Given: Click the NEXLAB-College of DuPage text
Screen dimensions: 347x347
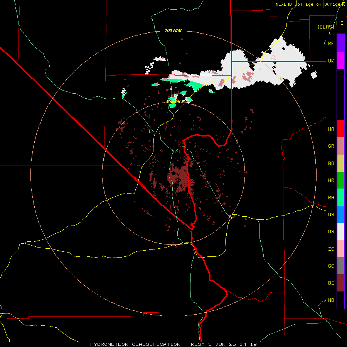Looking at the screenshot, I should (308, 4).
